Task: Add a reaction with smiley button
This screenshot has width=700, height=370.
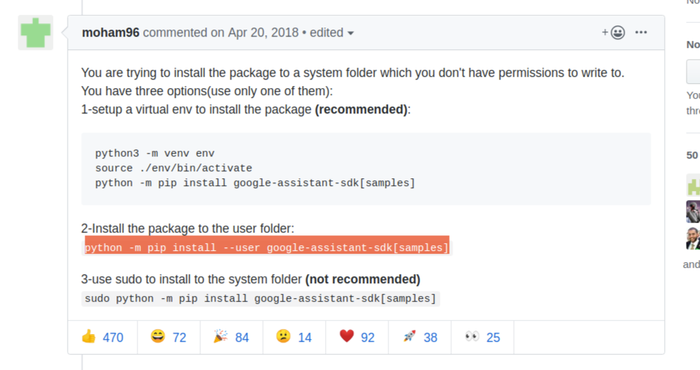Action: tap(613, 32)
